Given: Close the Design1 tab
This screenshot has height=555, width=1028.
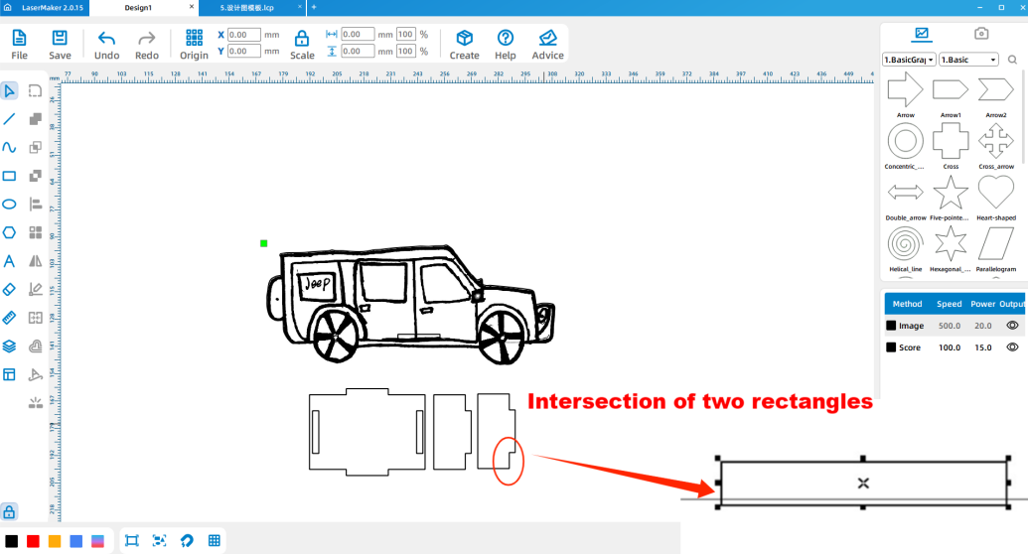Looking at the screenshot, I should coord(192,7).
